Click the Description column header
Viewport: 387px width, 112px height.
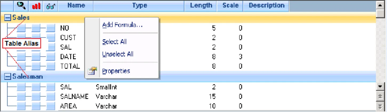[266, 6]
